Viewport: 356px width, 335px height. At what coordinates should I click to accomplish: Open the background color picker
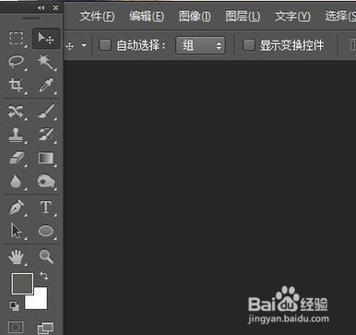pyautogui.click(x=40, y=302)
